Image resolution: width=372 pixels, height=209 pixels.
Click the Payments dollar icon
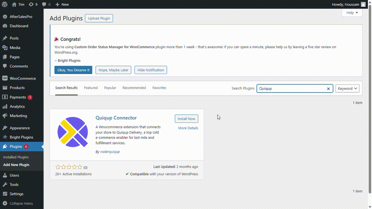(x=5, y=97)
